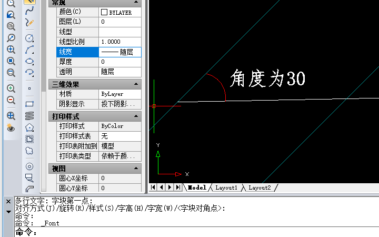Select the Point tool small square

(x=29, y=88)
